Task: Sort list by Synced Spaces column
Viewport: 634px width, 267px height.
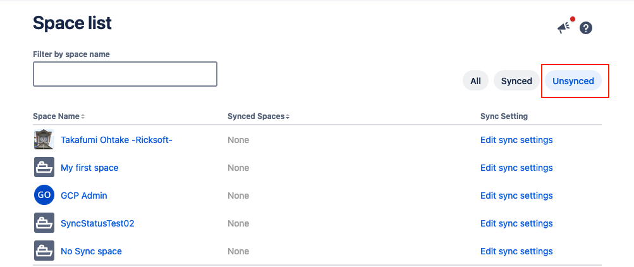Action: [x=259, y=116]
